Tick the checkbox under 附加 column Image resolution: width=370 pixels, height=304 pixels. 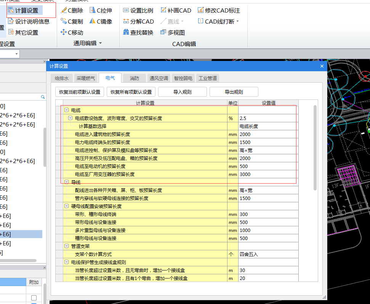[34, 298]
